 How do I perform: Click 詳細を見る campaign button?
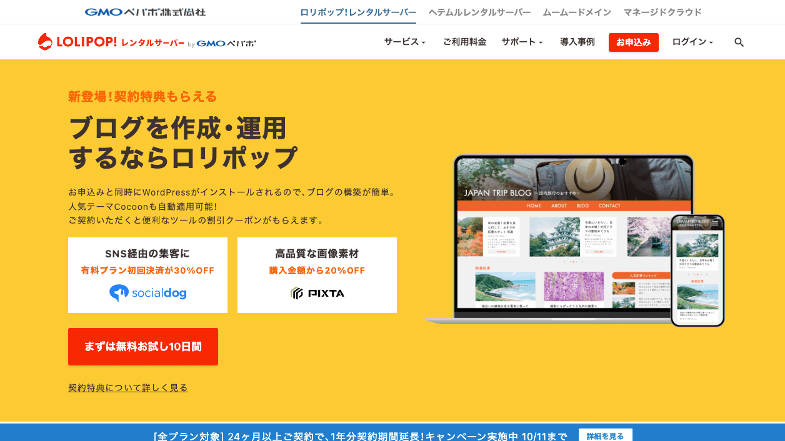(x=605, y=436)
